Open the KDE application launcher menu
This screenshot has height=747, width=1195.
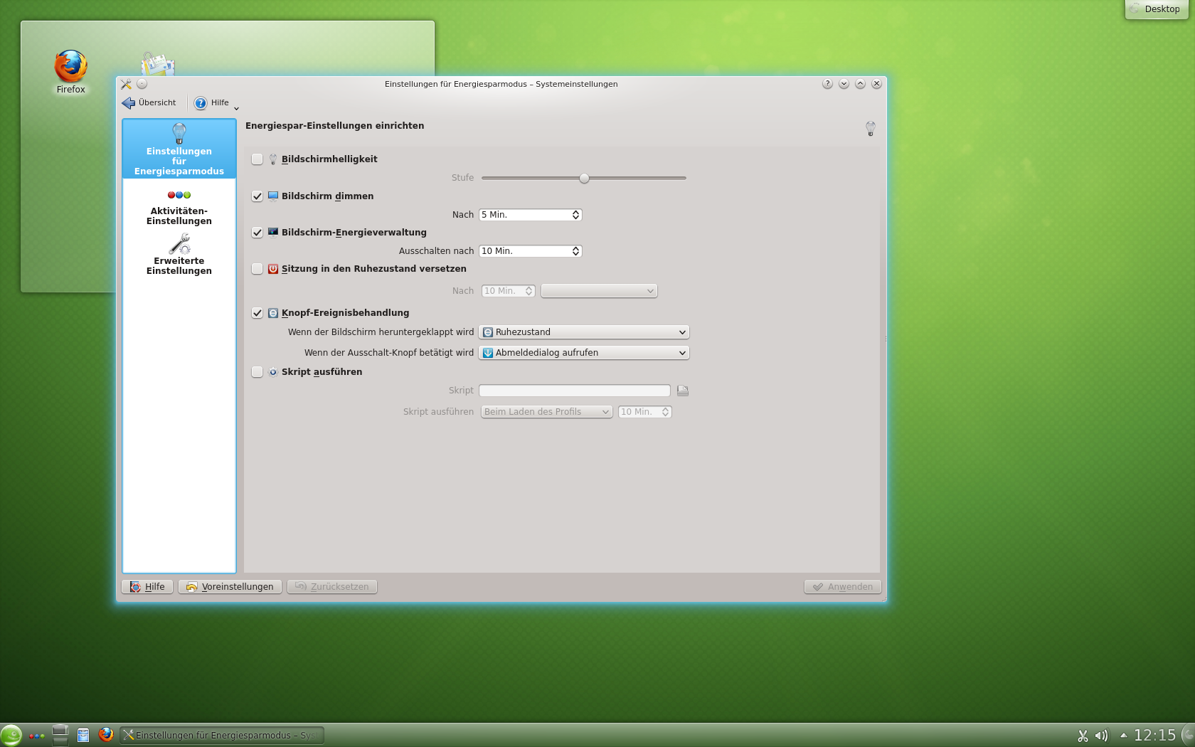(x=10, y=735)
